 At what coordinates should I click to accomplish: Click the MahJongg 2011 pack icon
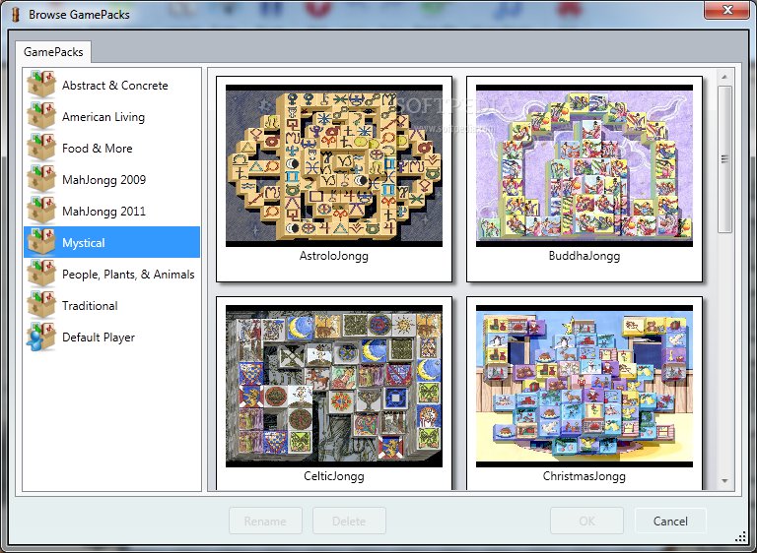41,211
